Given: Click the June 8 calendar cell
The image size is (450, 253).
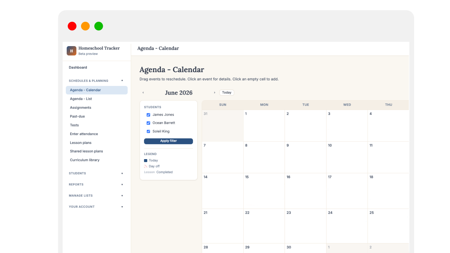Looking at the screenshot, I should (264, 157).
